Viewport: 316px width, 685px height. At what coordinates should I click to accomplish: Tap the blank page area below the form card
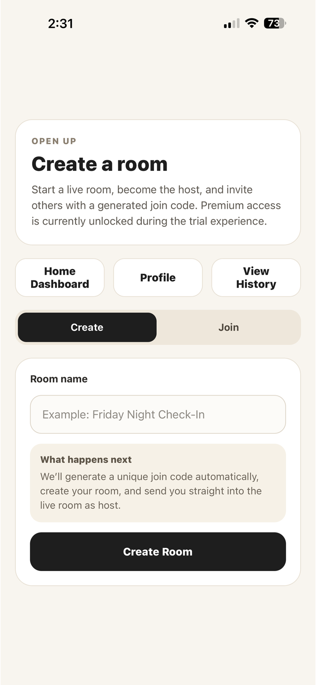pos(158,633)
